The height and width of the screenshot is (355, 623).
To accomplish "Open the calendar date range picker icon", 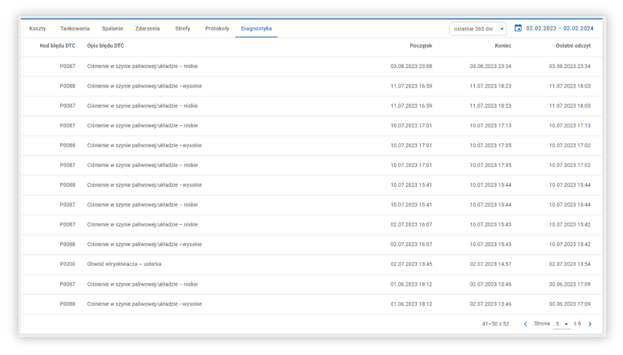I will coord(518,28).
